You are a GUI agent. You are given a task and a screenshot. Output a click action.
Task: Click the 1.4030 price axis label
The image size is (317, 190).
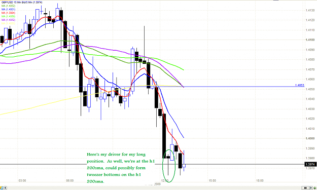pos(310,109)
